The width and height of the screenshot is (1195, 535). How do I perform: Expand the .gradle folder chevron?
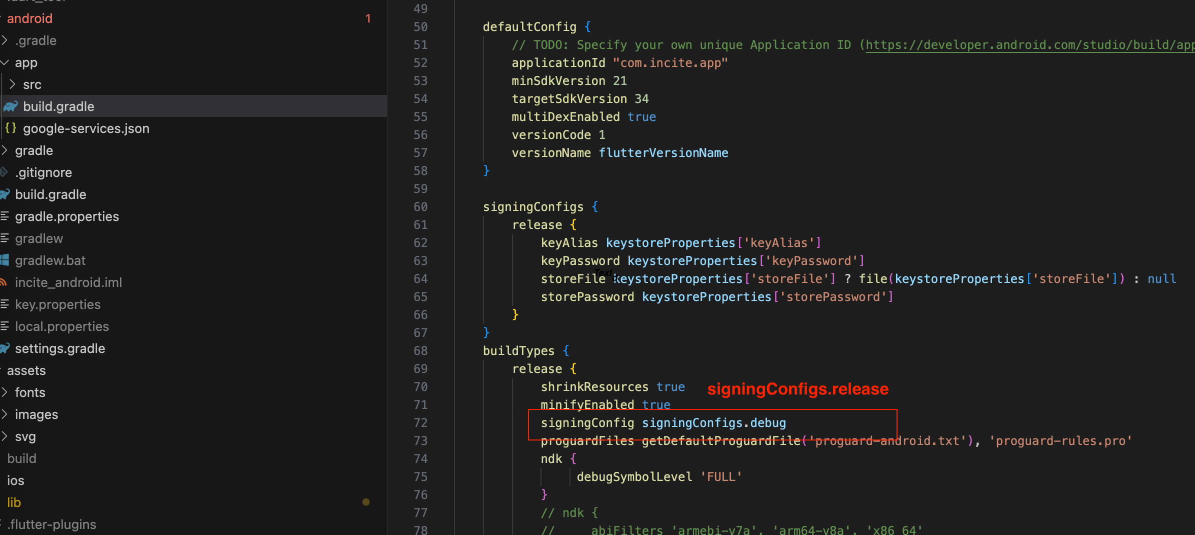click(4, 40)
